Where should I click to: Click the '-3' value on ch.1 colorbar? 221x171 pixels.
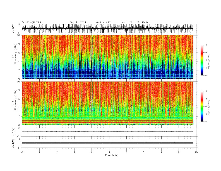click(x=206, y=45)
